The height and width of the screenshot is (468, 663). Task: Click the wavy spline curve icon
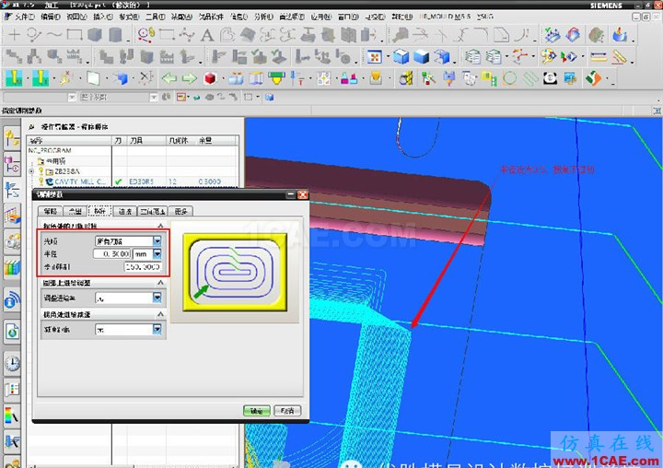(54, 35)
